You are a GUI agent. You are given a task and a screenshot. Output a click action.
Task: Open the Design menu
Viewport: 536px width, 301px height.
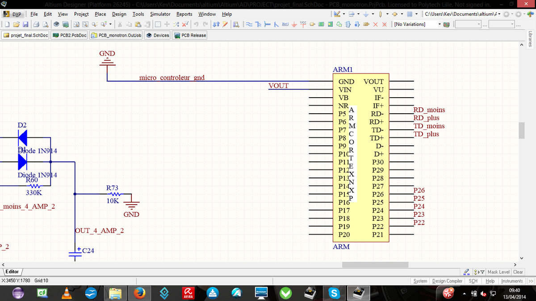(x=119, y=14)
